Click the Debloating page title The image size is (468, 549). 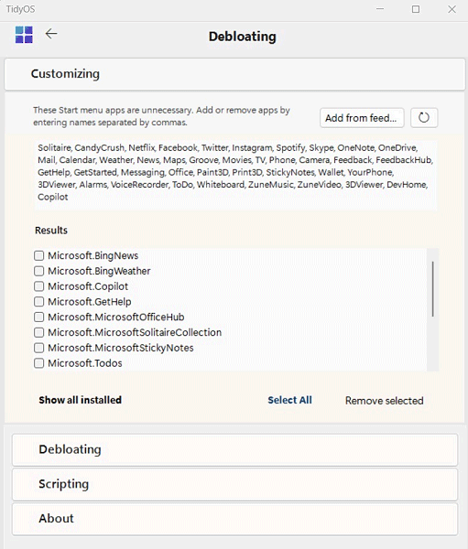(x=243, y=37)
